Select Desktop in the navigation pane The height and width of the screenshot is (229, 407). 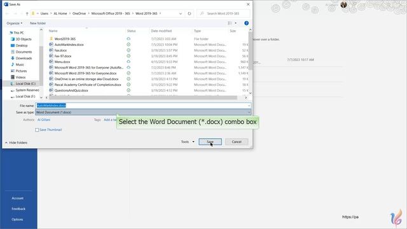point(21,45)
